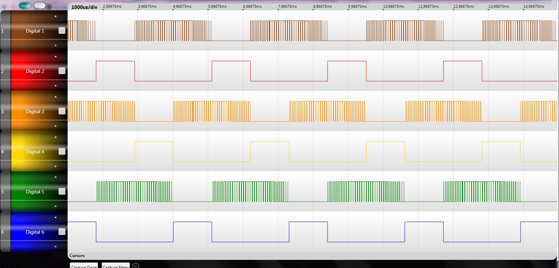Image resolution: width=559 pixels, height=268 pixels.
Task: Click the 7,96675ms time marker
Action: pyautogui.click(x=287, y=6)
